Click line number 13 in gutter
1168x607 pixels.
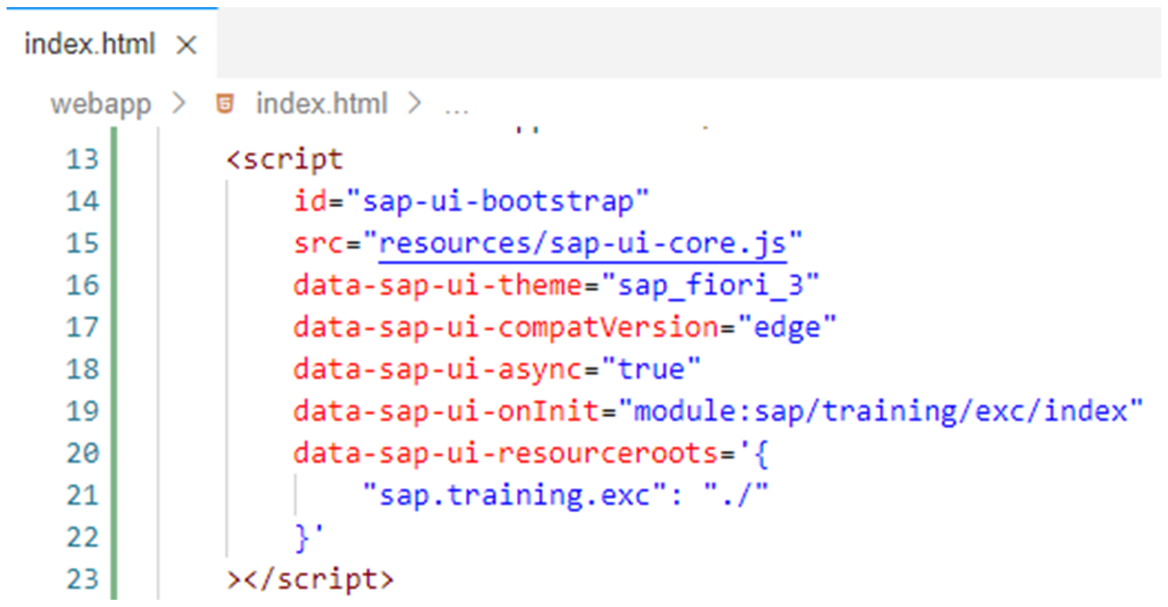tap(82, 159)
